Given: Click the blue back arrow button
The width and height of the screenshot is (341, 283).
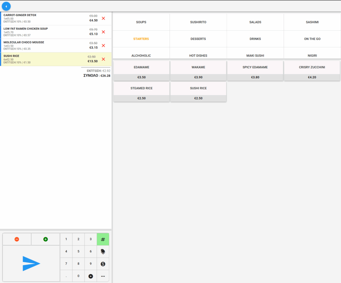Looking at the screenshot, I should point(6,6).
